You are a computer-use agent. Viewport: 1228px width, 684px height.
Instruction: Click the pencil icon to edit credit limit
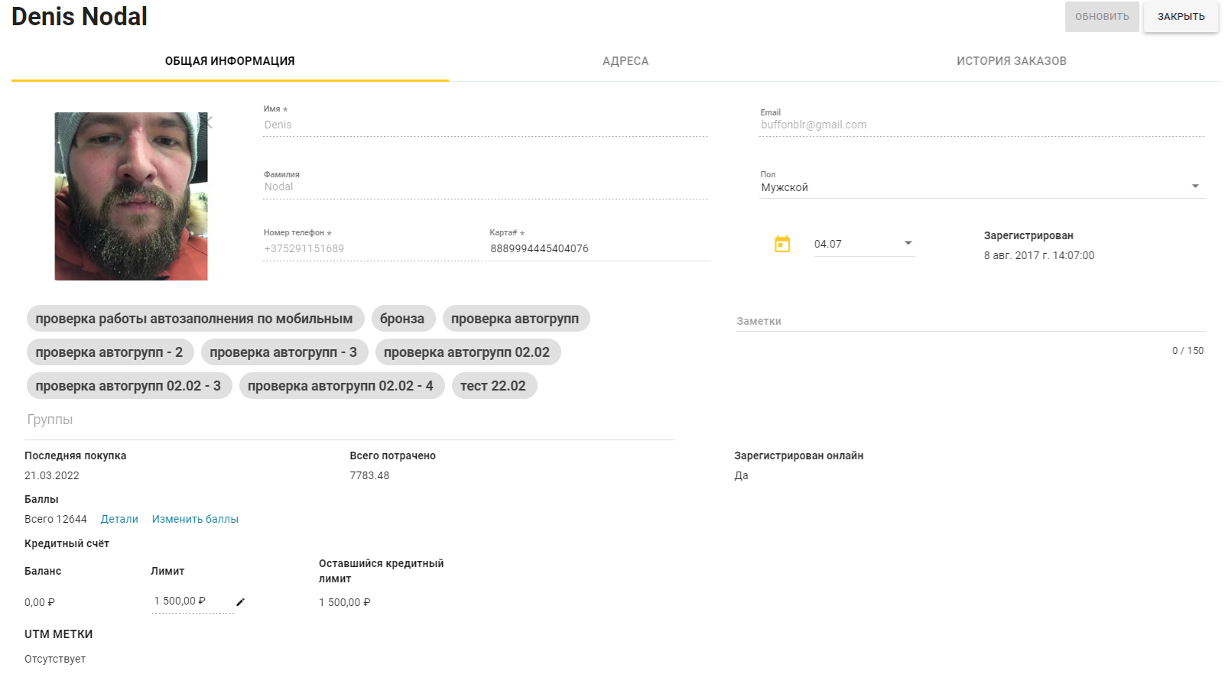(x=241, y=602)
